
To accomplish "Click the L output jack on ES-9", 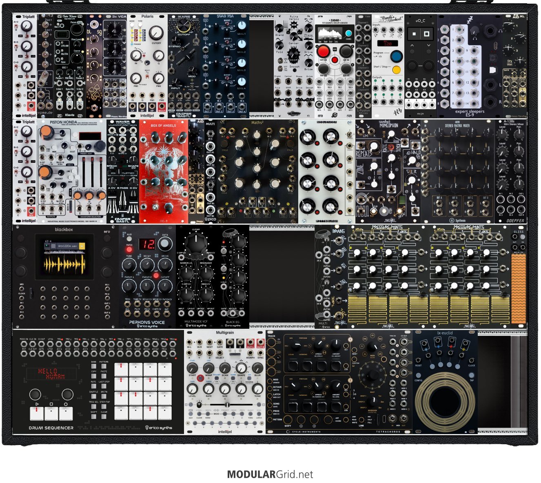I will 491,85.
